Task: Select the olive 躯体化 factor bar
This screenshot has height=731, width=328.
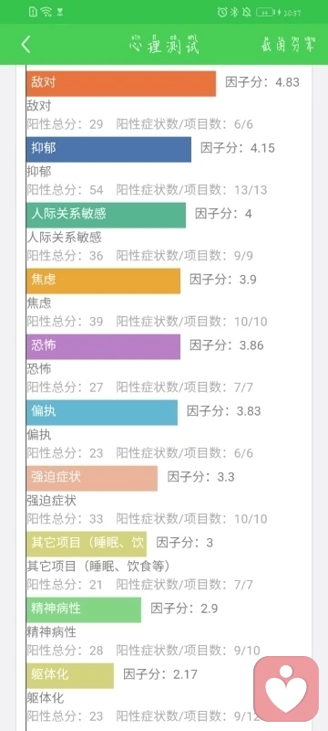Action: [x=70, y=675]
